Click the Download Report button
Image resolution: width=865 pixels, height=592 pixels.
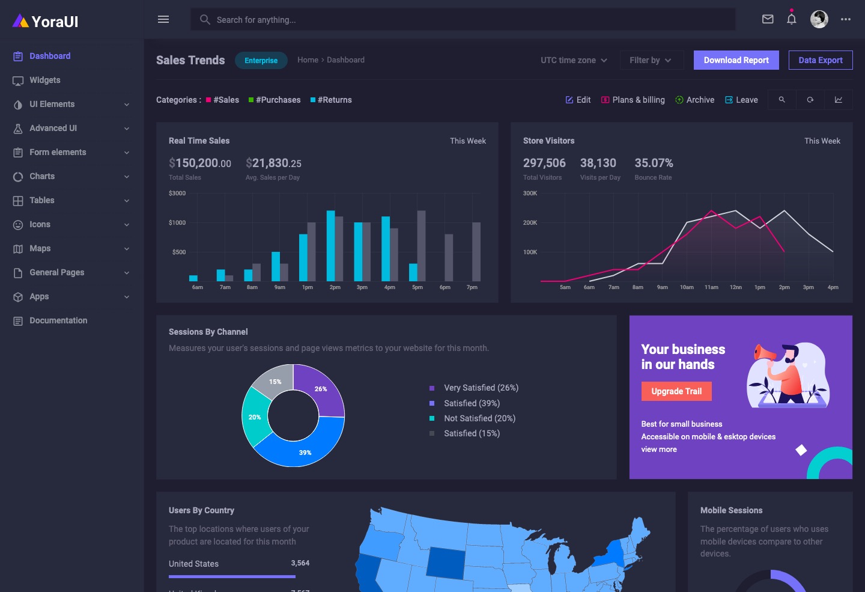point(736,60)
